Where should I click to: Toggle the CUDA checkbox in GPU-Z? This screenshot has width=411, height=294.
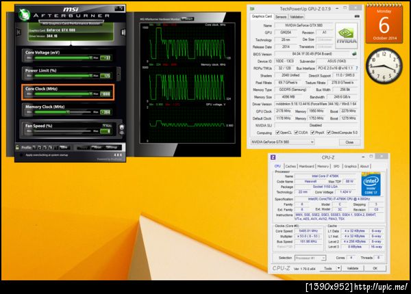click(x=297, y=133)
